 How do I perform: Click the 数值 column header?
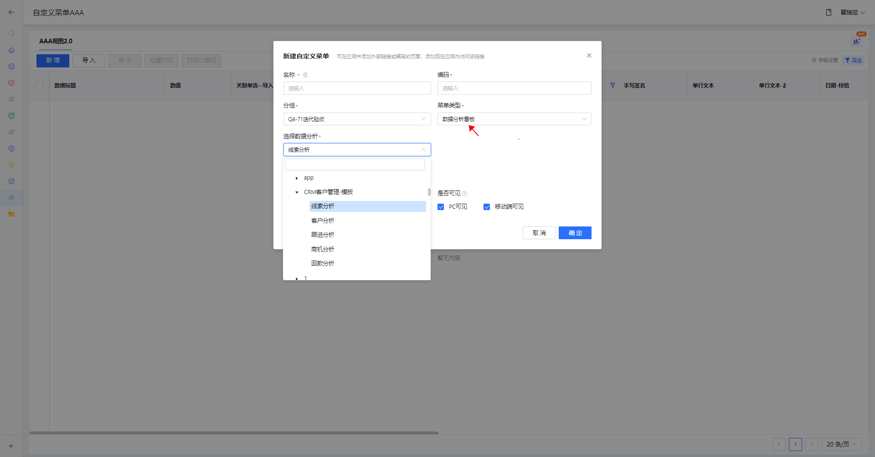(x=175, y=86)
